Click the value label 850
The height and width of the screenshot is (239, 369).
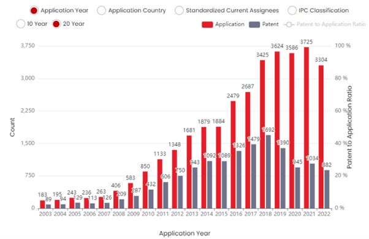point(145,166)
